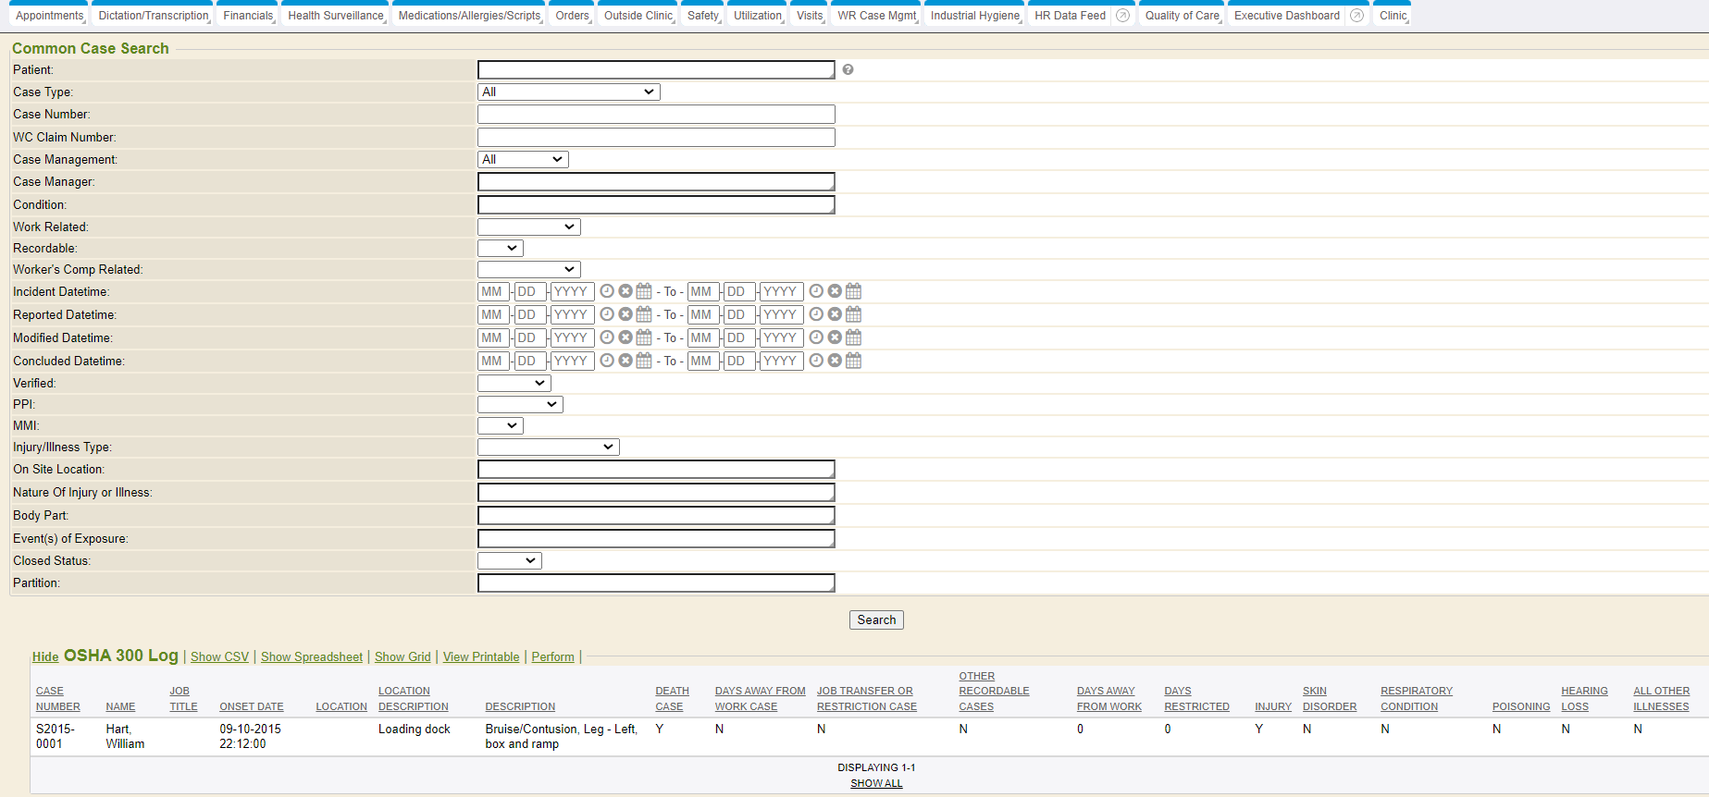Image resolution: width=1709 pixels, height=797 pixels.
Task: Expand the Case Type dropdown
Action: [568, 92]
